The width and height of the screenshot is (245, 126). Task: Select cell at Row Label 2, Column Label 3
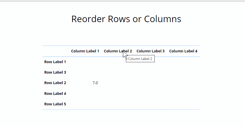pyautogui.click(x=151, y=83)
